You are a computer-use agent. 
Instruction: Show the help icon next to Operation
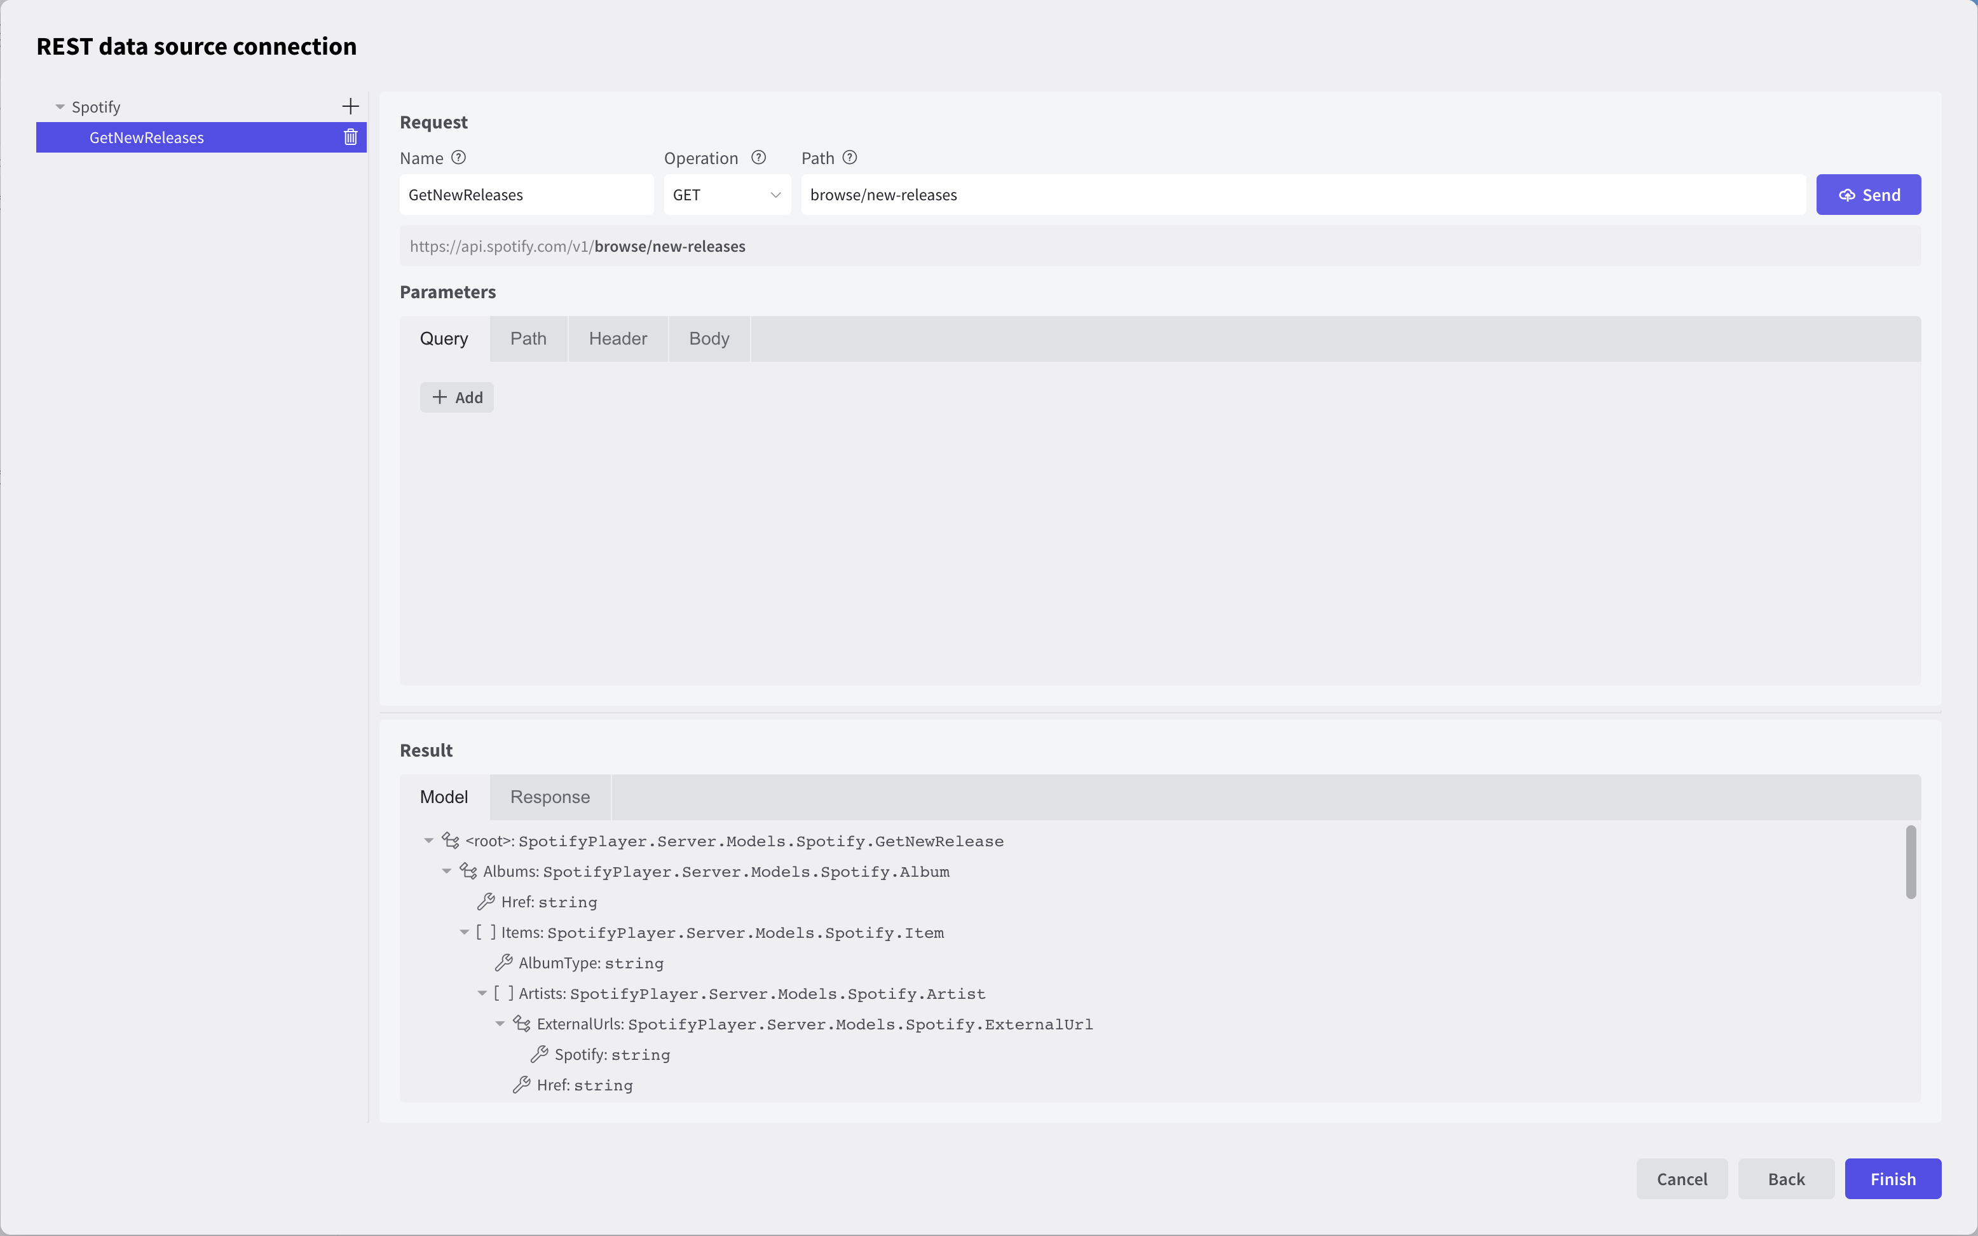coord(758,158)
